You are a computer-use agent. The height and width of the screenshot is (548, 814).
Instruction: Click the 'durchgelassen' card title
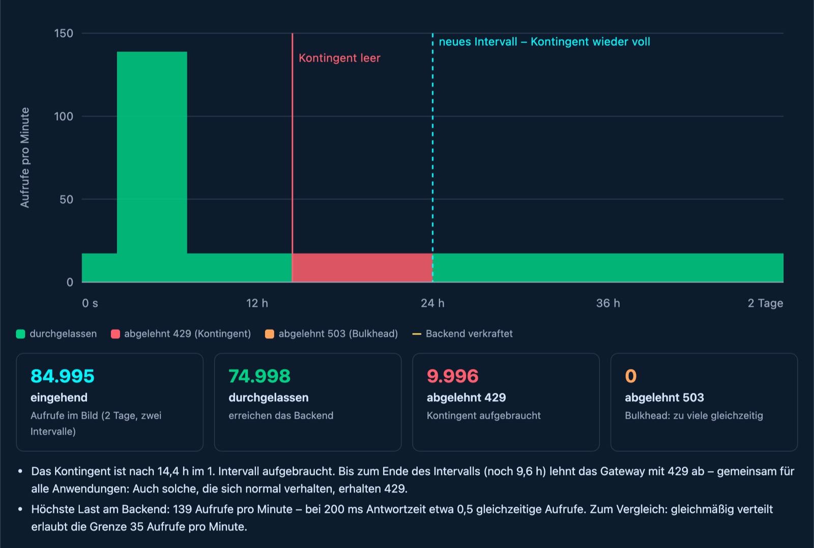(x=269, y=397)
